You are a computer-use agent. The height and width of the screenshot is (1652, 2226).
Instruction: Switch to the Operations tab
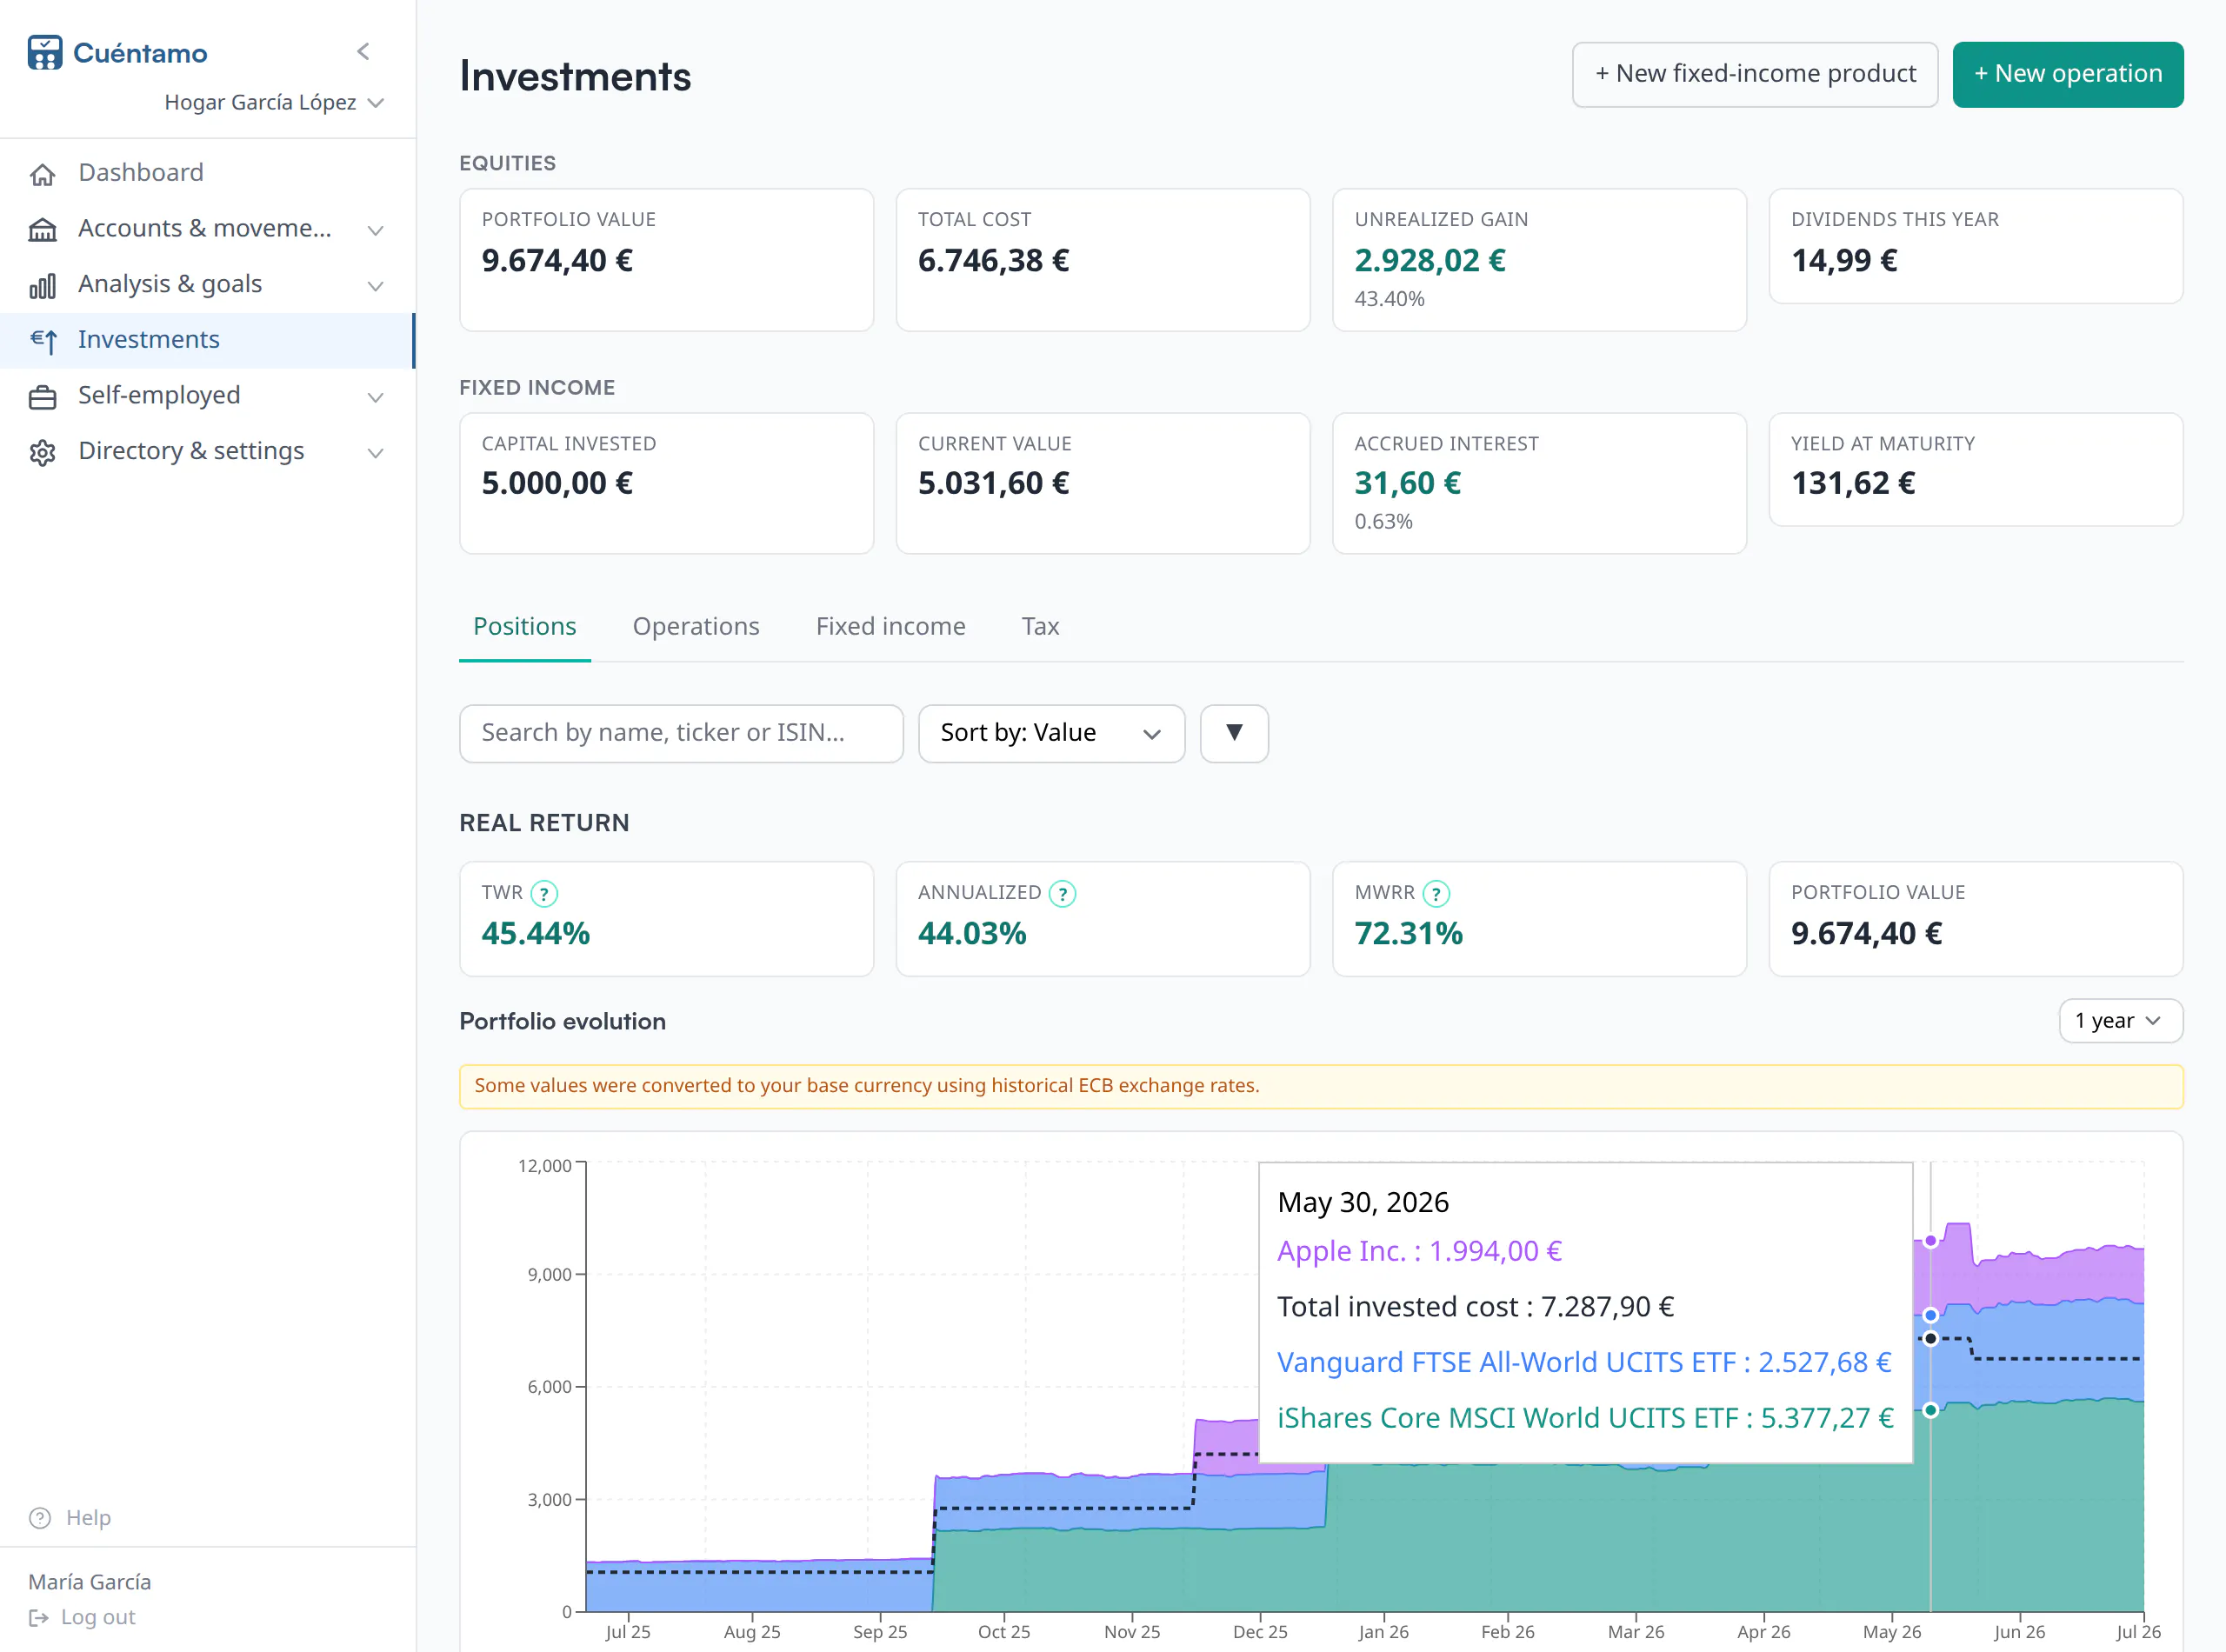click(696, 626)
